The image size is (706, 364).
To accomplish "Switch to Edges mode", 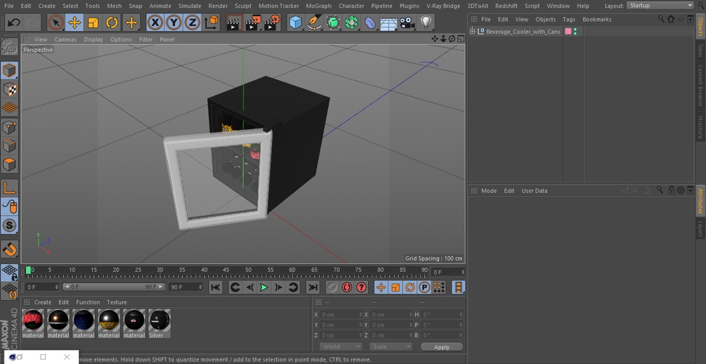I will click(x=10, y=146).
